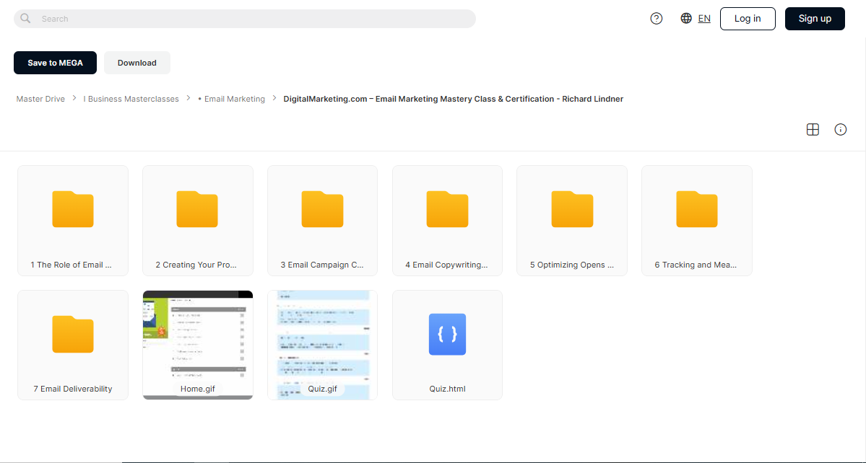Focus the Search input field
The height and width of the screenshot is (463, 866).
tap(245, 19)
